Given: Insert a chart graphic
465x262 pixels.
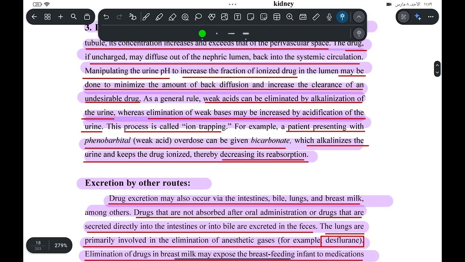Looking at the screenshot, I should pyautogui.click(x=303, y=17).
